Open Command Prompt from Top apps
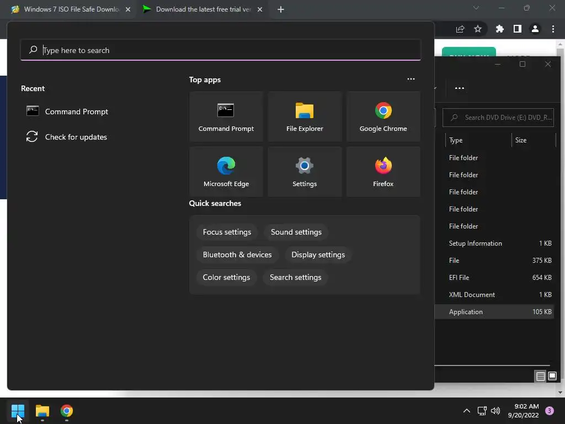The height and width of the screenshot is (424, 565). point(226,116)
